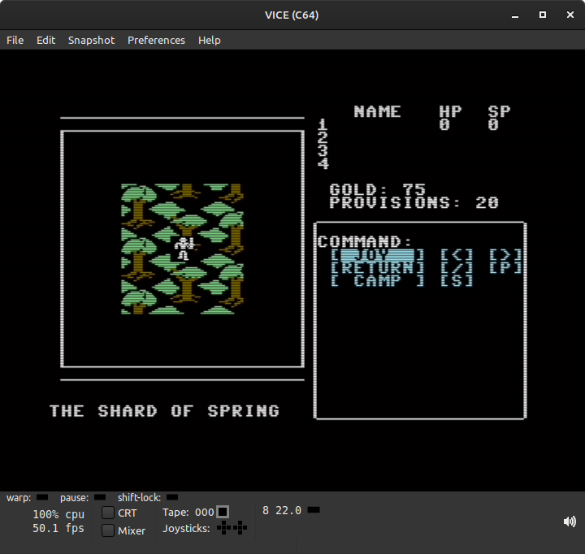This screenshot has width=585, height=554.
Task: Click the GOLD: 75 readout
Action: click(x=378, y=189)
